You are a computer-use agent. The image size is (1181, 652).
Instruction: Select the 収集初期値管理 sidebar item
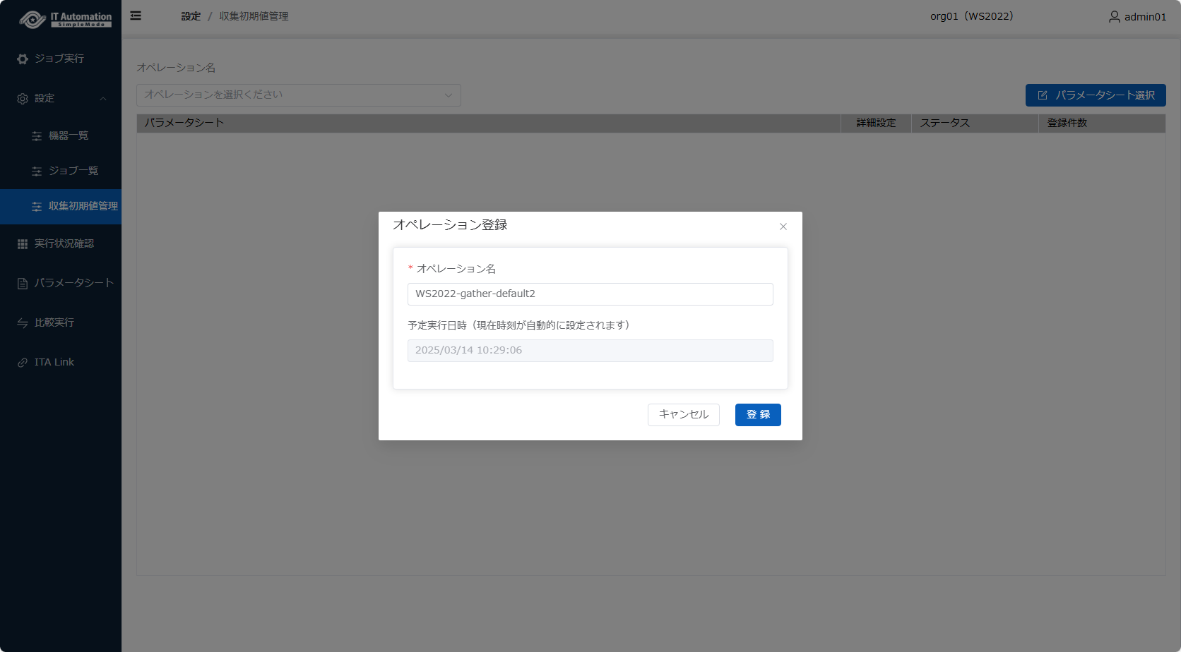pyautogui.click(x=83, y=206)
